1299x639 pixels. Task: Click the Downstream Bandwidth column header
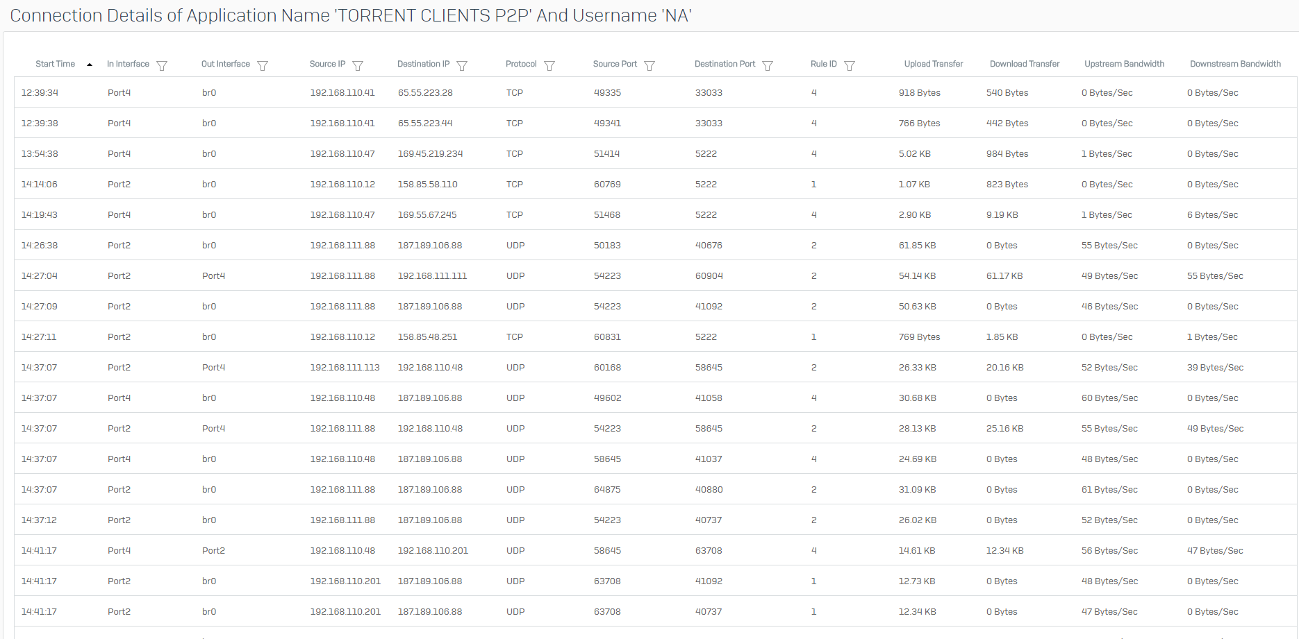[1235, 64]
